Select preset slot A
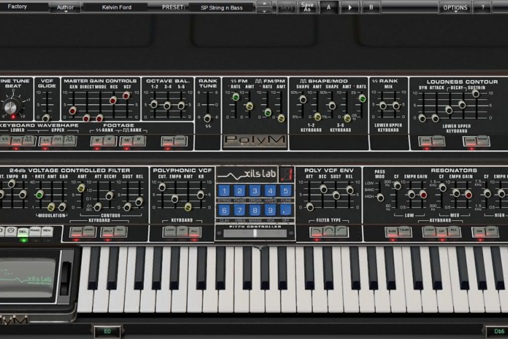The width and height of the screenshot is (508, 339). [329, 7]
